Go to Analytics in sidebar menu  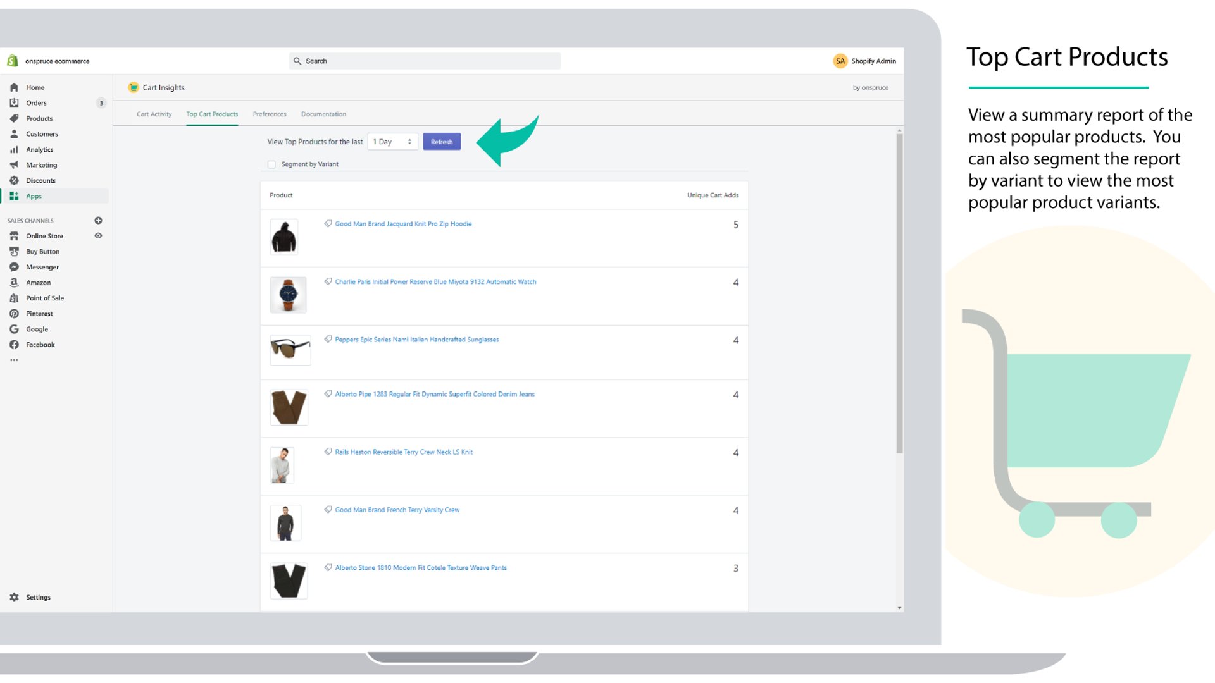click(x=39, y=150)
